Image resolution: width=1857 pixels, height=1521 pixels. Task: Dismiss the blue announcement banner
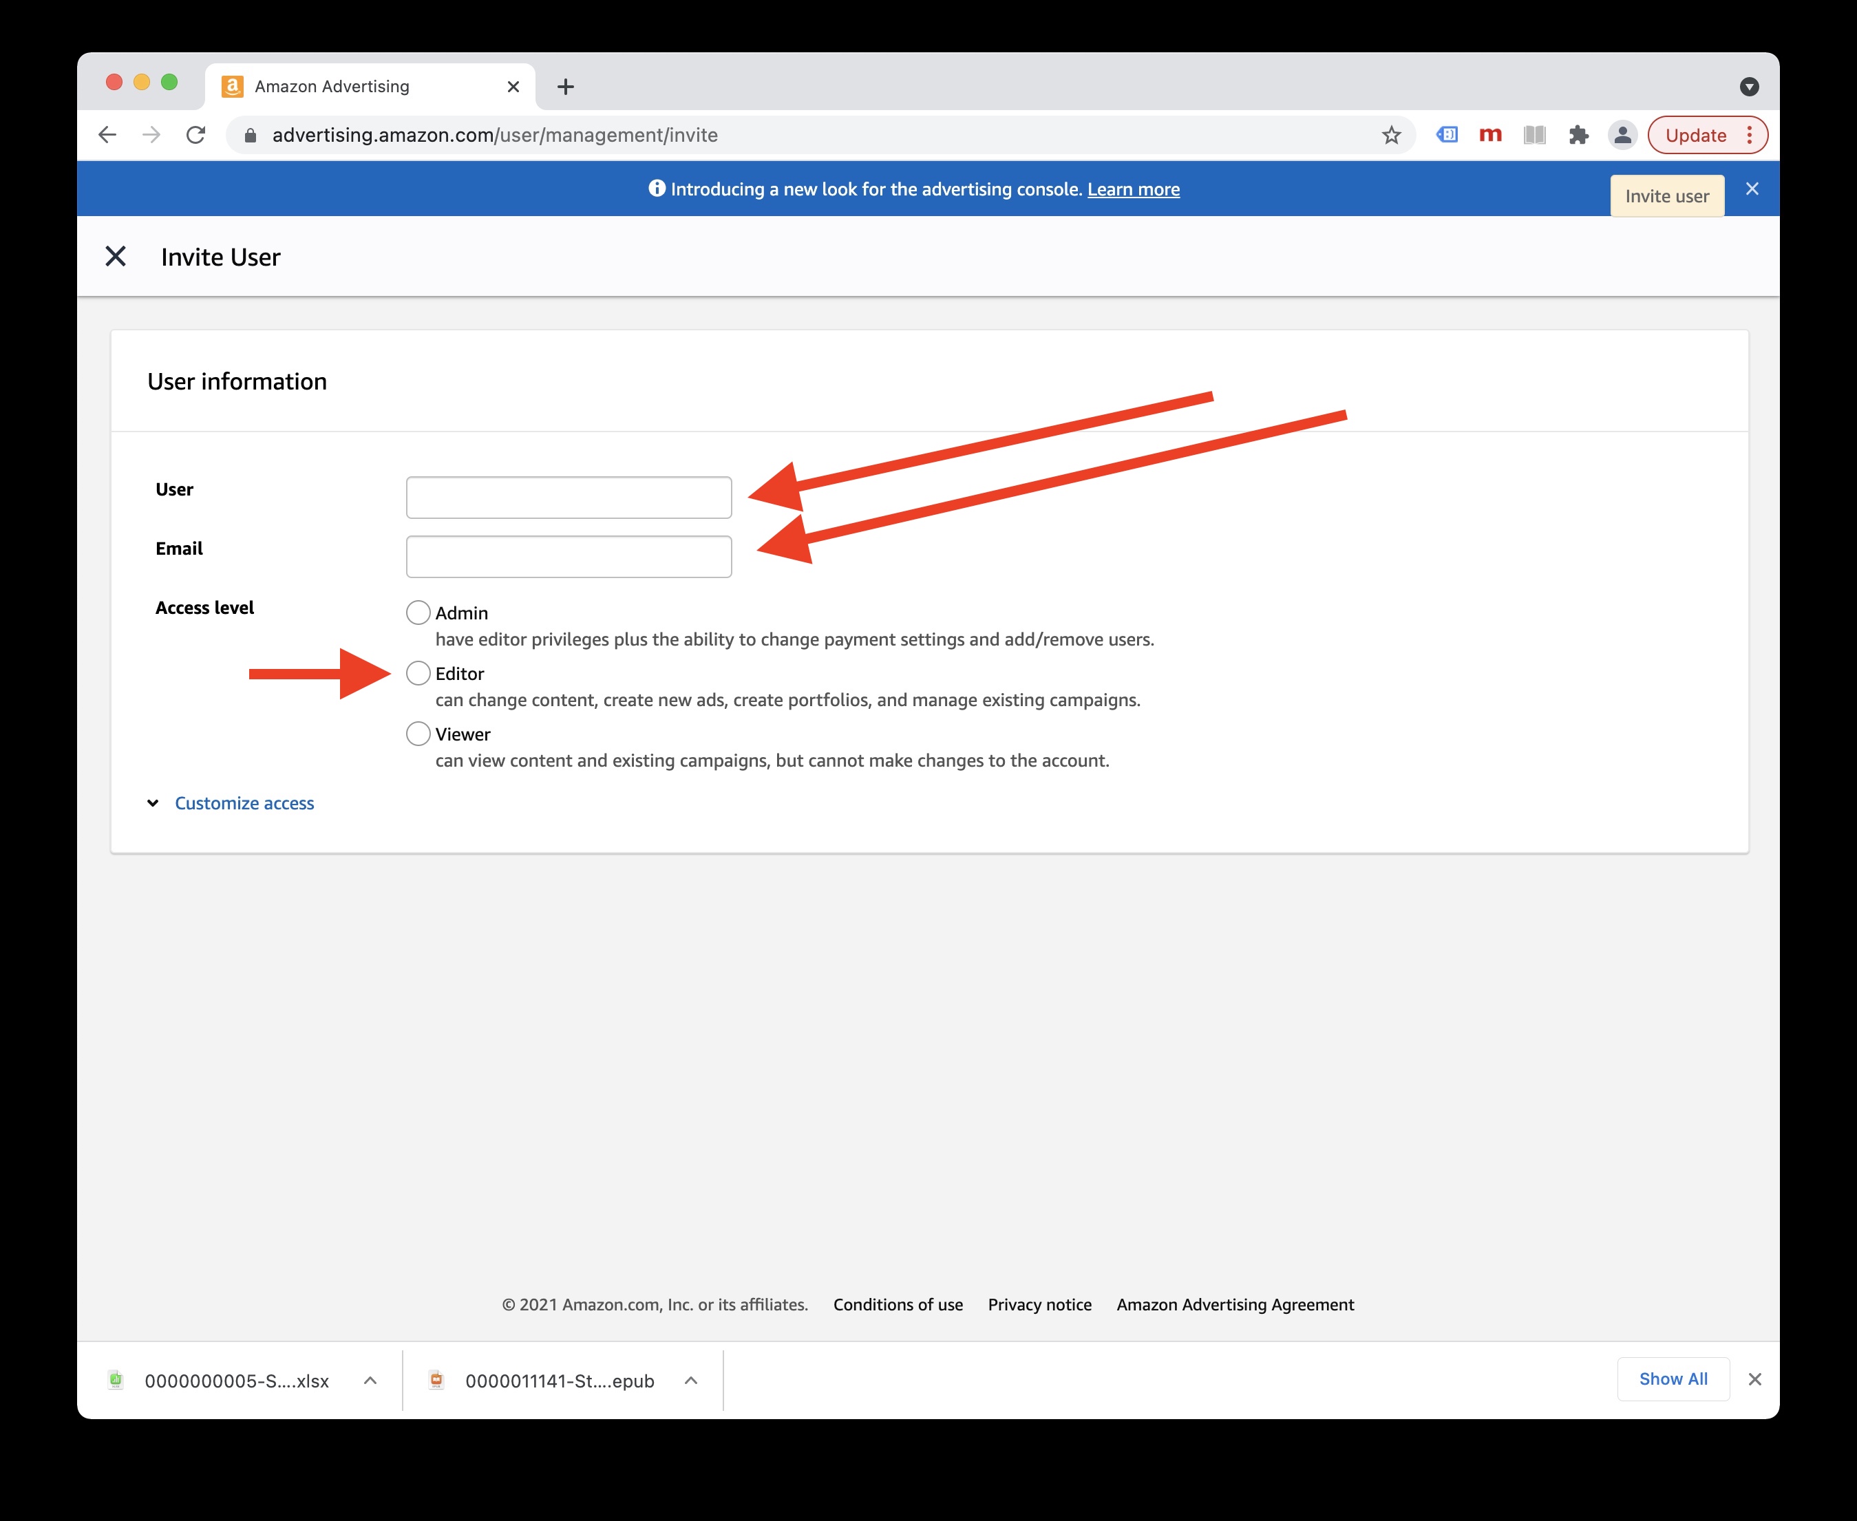click(x=1752, y=189)
